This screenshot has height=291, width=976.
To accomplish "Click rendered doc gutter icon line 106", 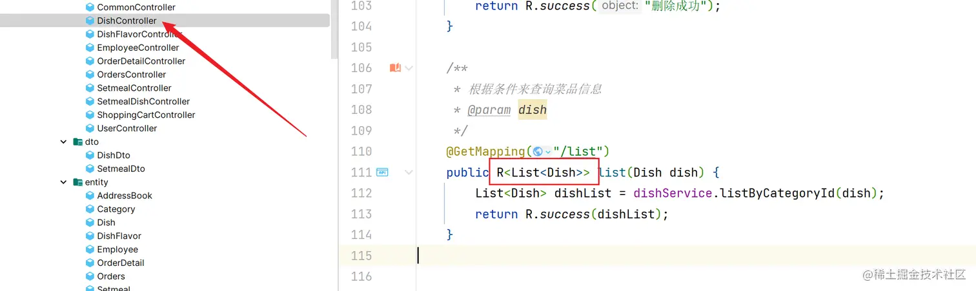I will [395, 68].
